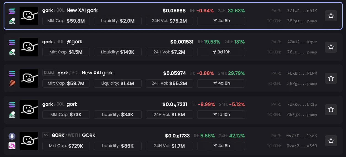Click the star on the DLMM gork row

point(331,78)
